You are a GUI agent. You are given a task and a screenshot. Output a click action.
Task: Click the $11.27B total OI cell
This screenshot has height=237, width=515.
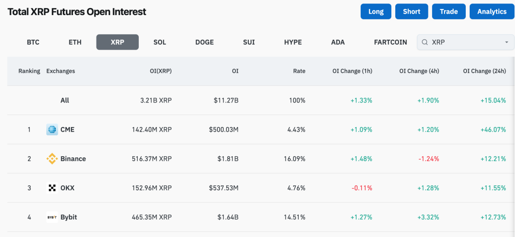coord(225,100)
